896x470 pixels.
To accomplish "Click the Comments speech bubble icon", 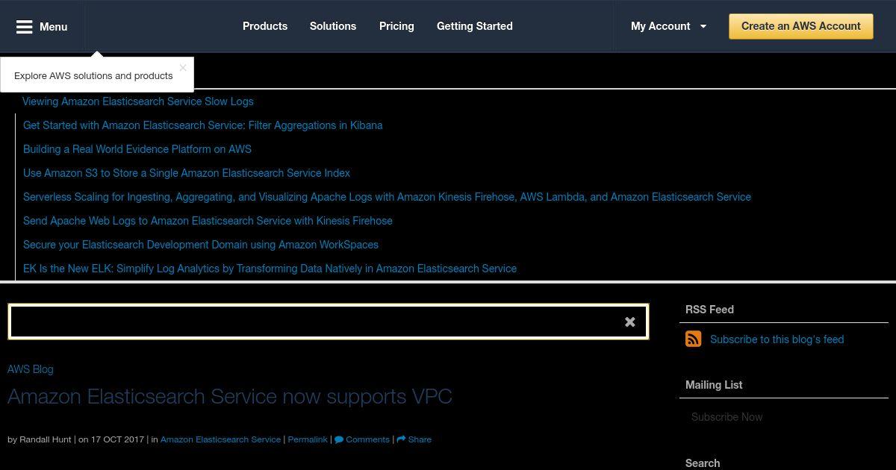I will 339,439.
